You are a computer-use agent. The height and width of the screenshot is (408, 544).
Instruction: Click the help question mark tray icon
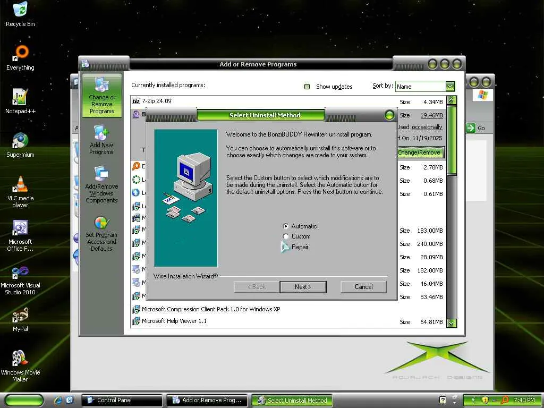point(443,400)
